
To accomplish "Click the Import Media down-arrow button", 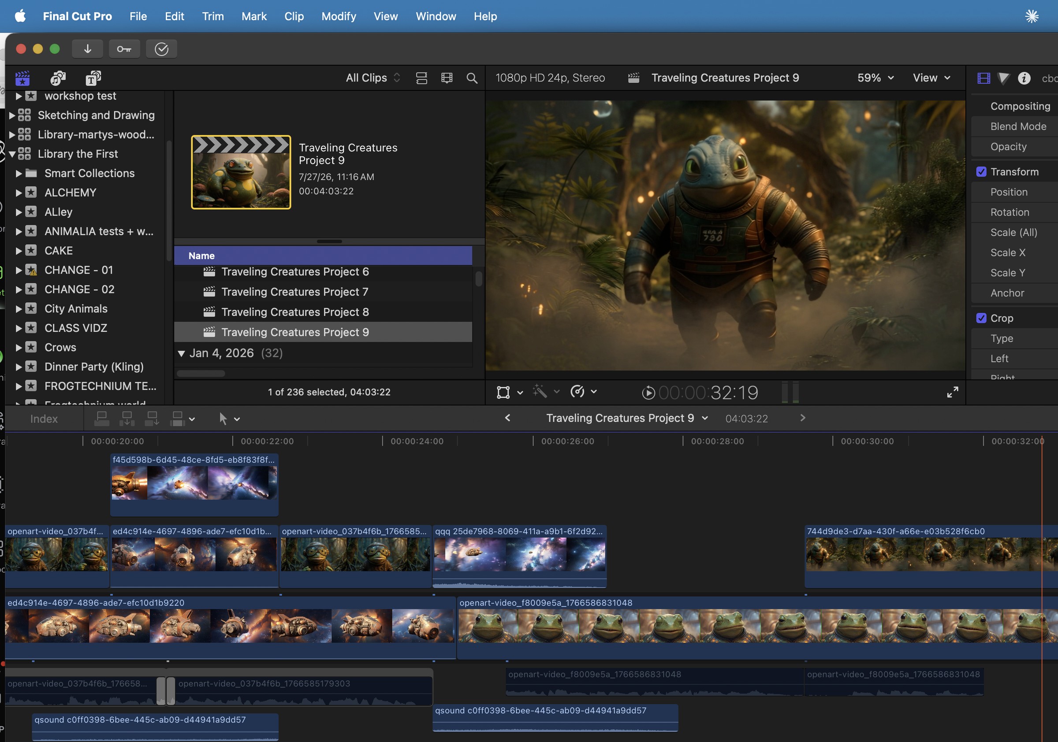I will [x=88, y=49].
